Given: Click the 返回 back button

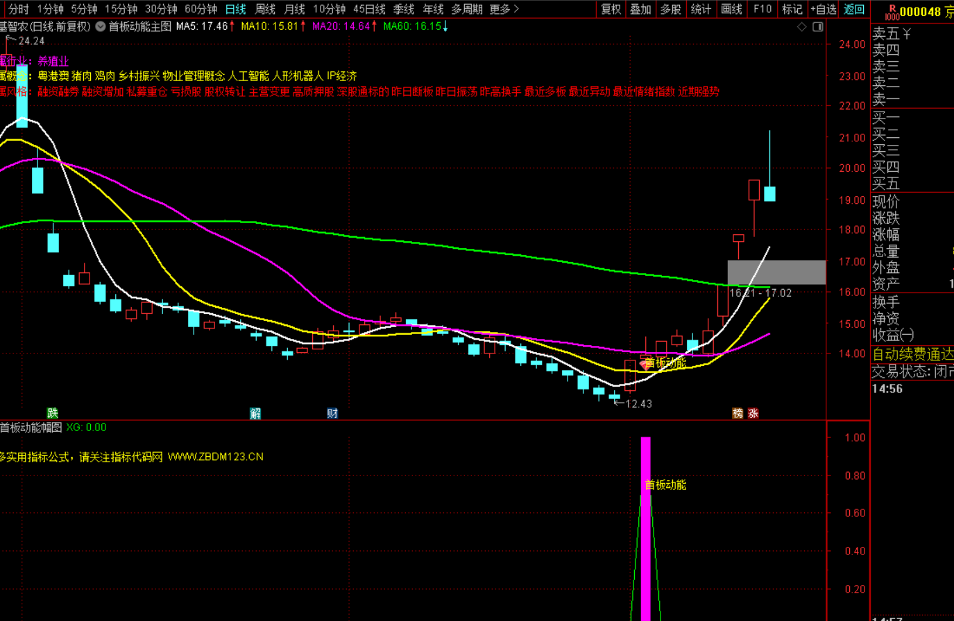Looking at the screenshot, I should pos(854,9).
